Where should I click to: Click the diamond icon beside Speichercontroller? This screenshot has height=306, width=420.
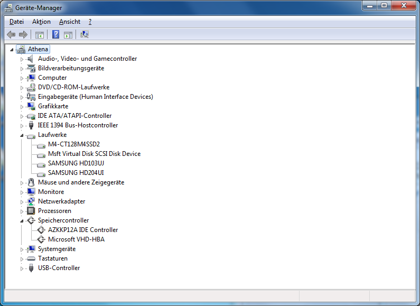click(31, 220)
